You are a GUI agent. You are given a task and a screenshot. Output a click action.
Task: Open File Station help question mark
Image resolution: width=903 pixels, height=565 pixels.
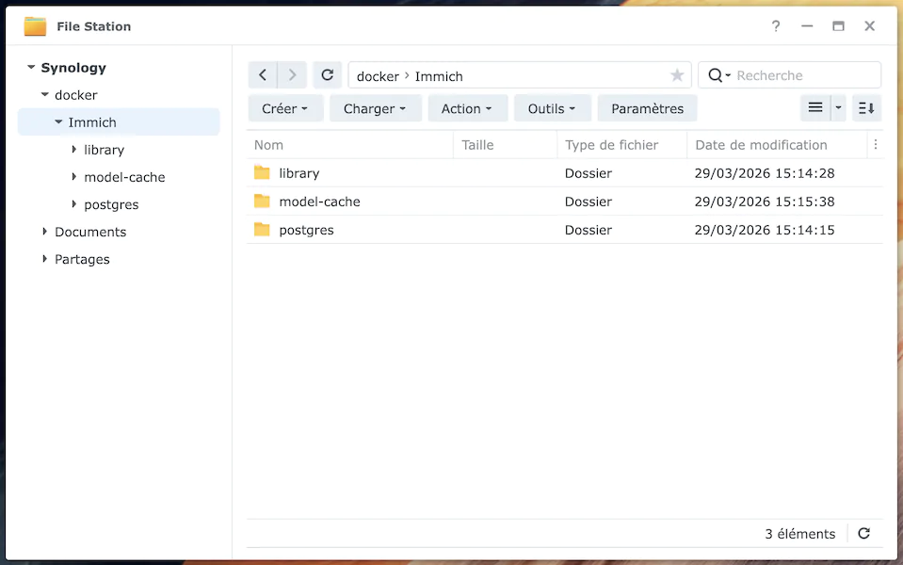(x=776, y=26)
